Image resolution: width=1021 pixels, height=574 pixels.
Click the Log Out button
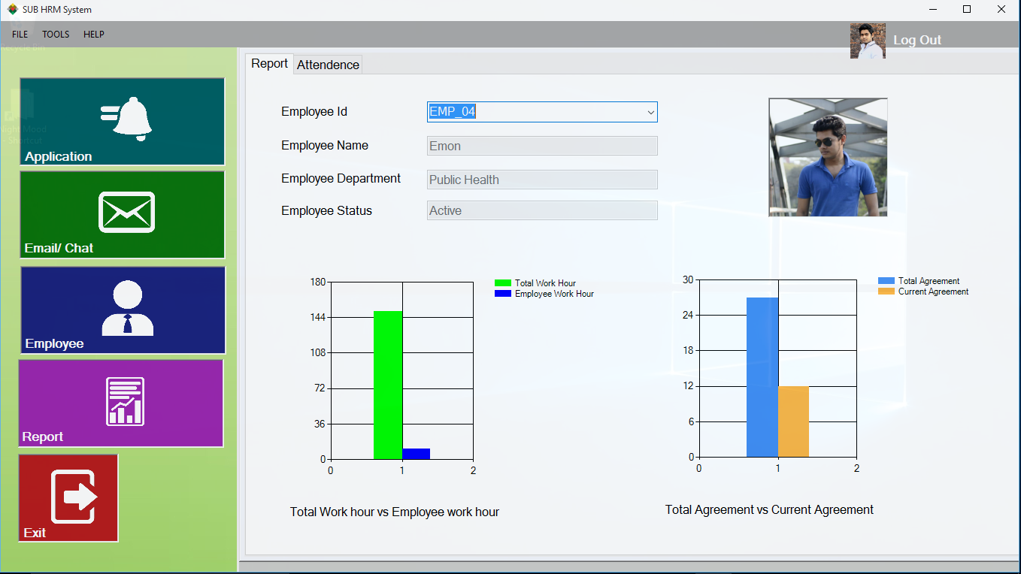(x=917, y=40)
